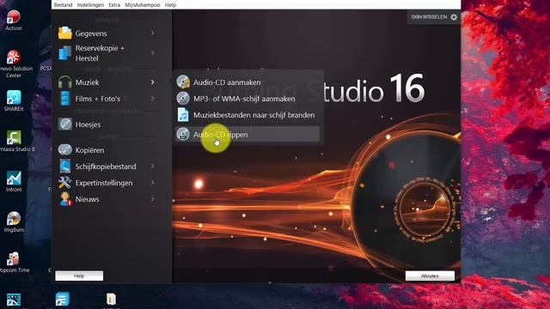Select the Schijfkopiebestand icon

65,166
